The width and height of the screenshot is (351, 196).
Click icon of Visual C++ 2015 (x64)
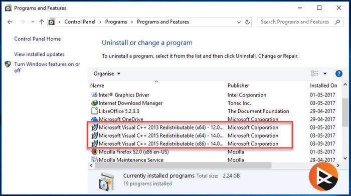click(94, 135)
